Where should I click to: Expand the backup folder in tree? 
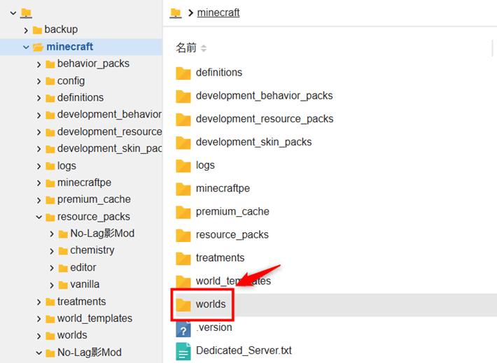[27, 30]
